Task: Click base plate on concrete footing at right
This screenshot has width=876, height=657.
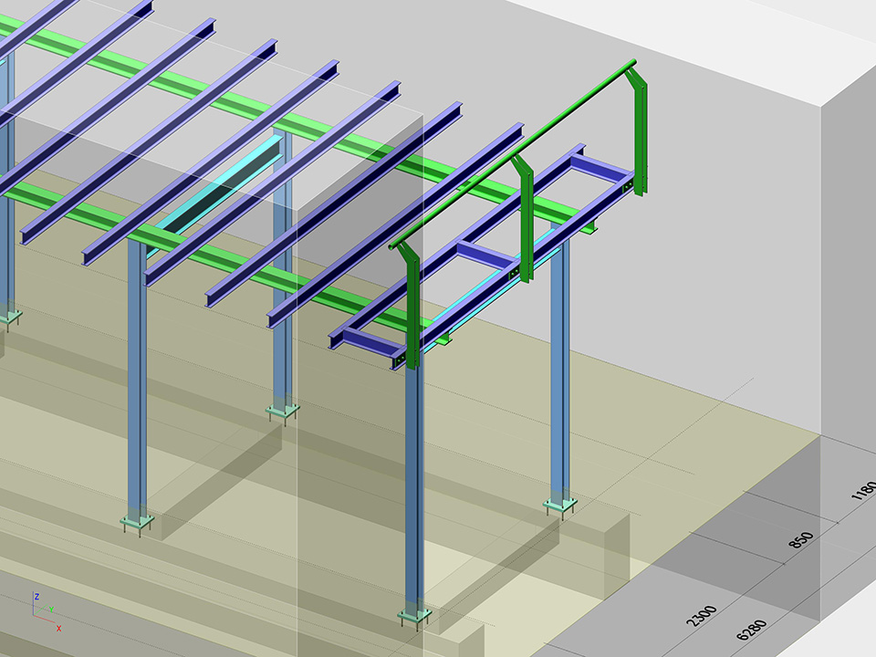Action: pyautogui.click(x=559, y=504)
